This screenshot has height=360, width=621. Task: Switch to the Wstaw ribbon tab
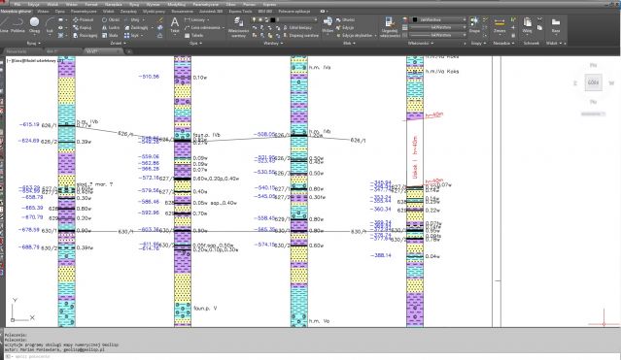43,12
